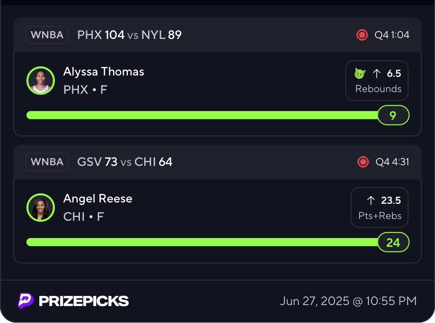The height and width of the screenshot is (323, 435).
Task: Click the up arrow next to 6.5
Action: pyautogui.click(x=376, y=73)
